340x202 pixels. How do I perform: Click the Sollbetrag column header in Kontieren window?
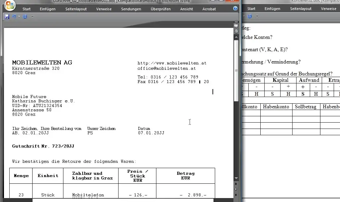[305, 107]
